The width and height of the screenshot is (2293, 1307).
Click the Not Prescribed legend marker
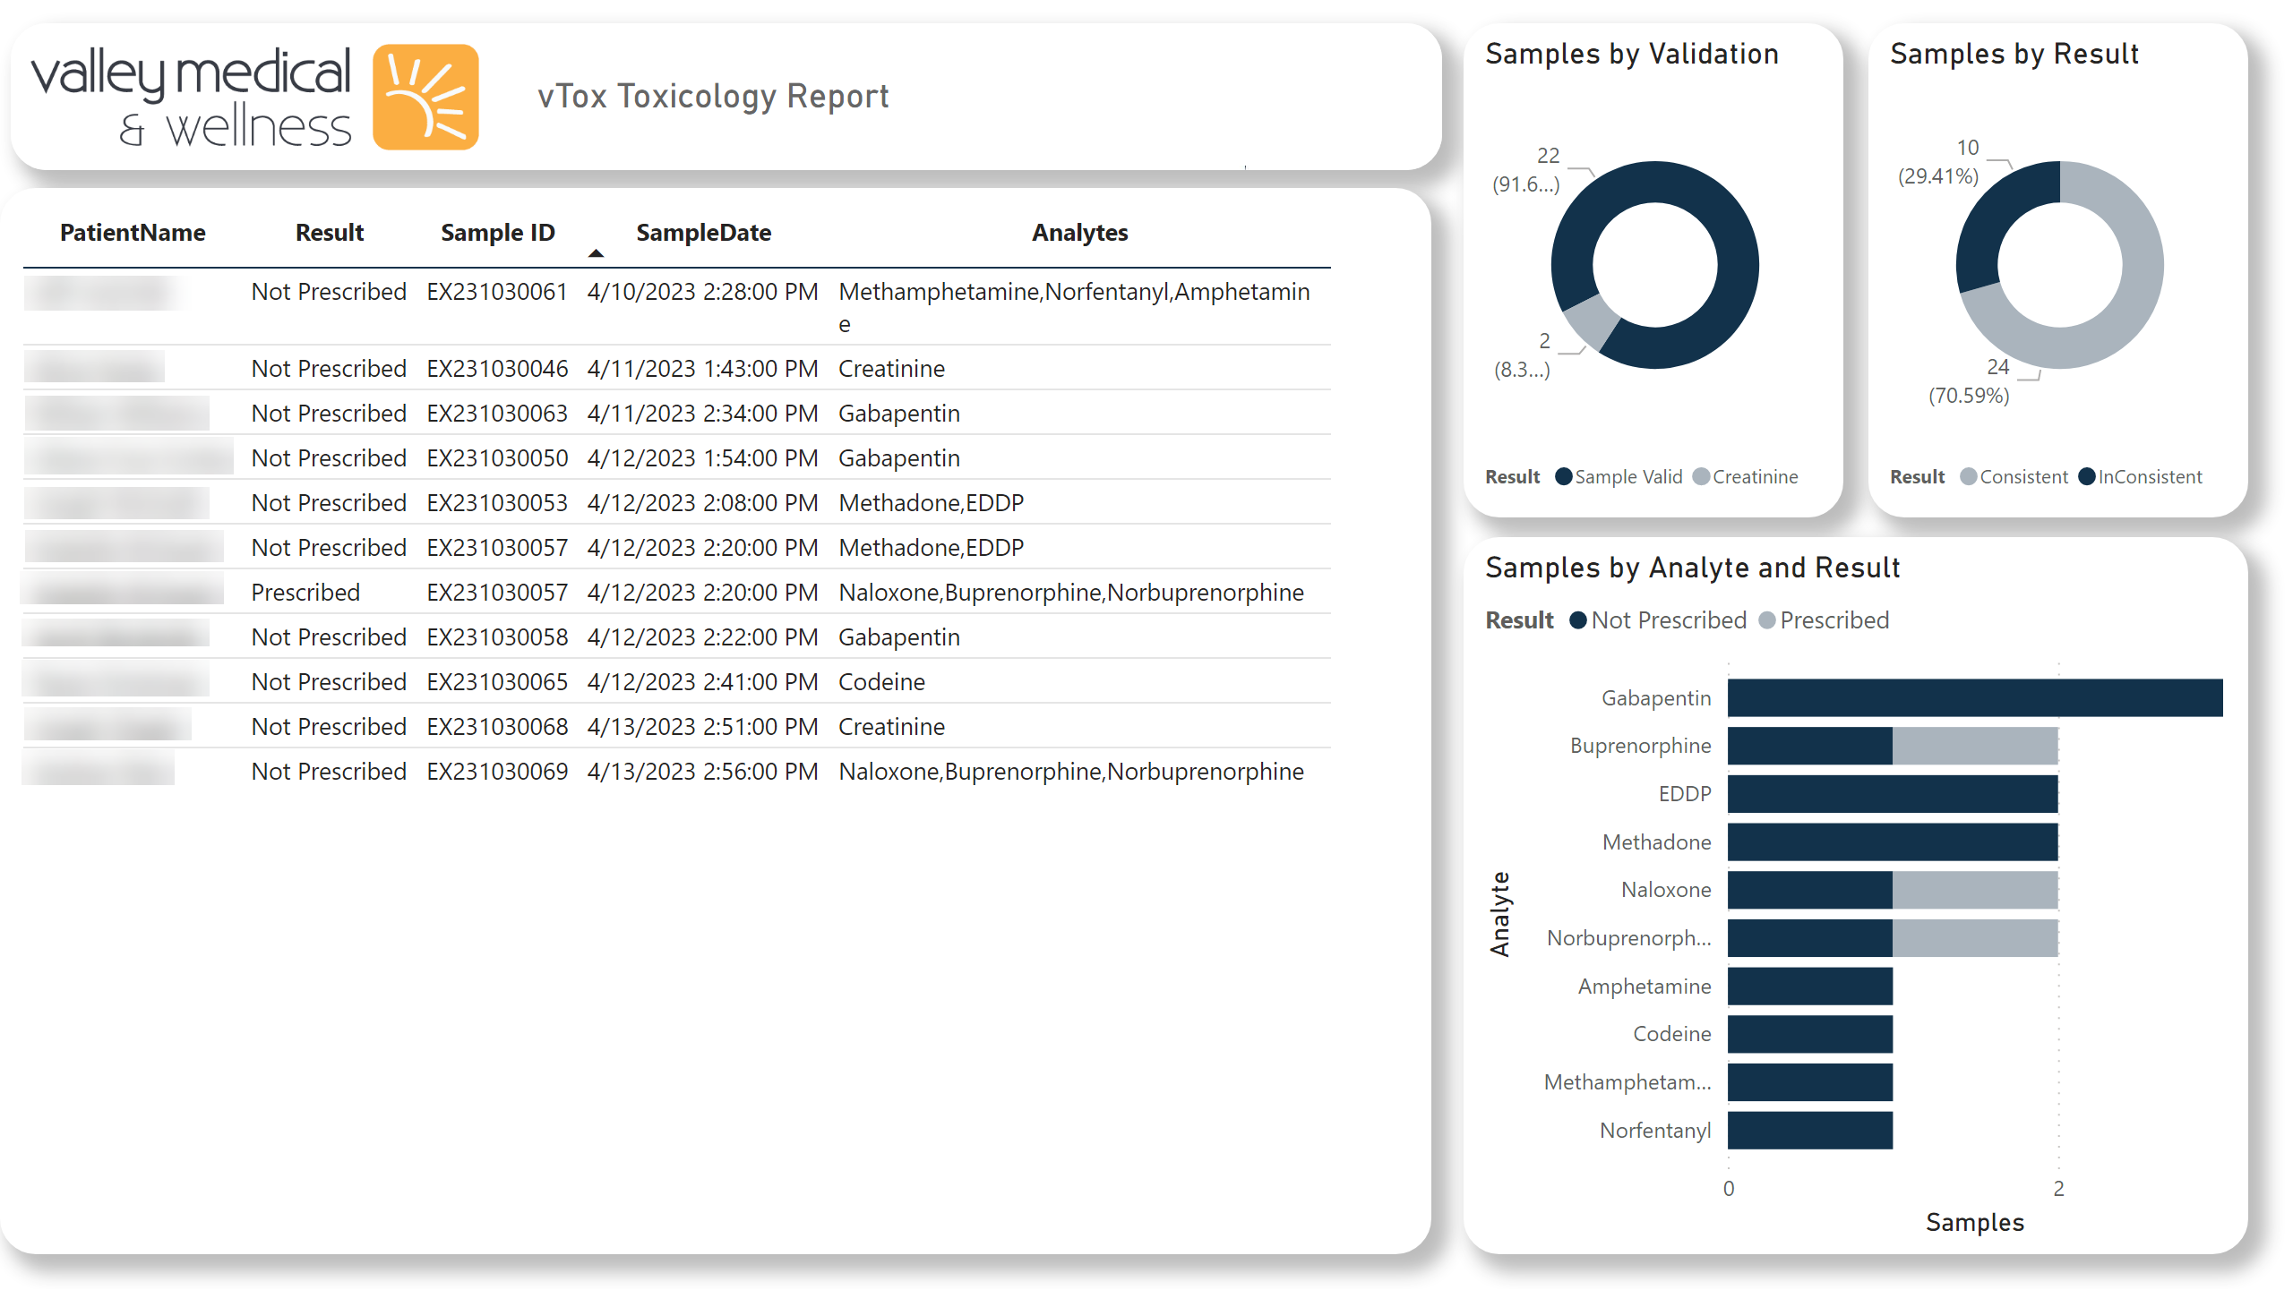[x=1577, y=620]
